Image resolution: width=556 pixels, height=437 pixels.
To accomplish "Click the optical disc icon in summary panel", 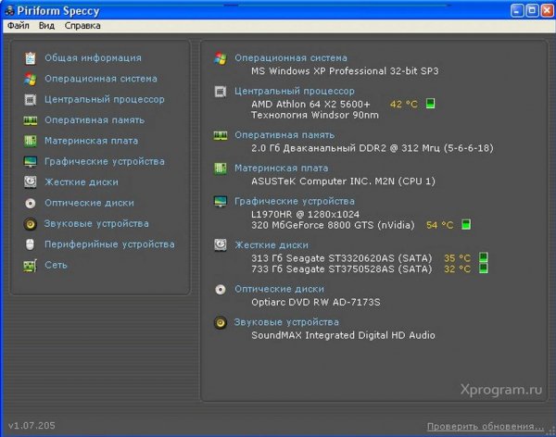I will click(x=221, y=290).
